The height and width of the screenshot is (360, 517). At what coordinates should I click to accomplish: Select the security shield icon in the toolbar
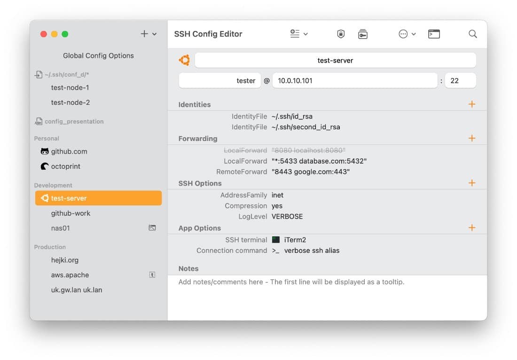340,34
